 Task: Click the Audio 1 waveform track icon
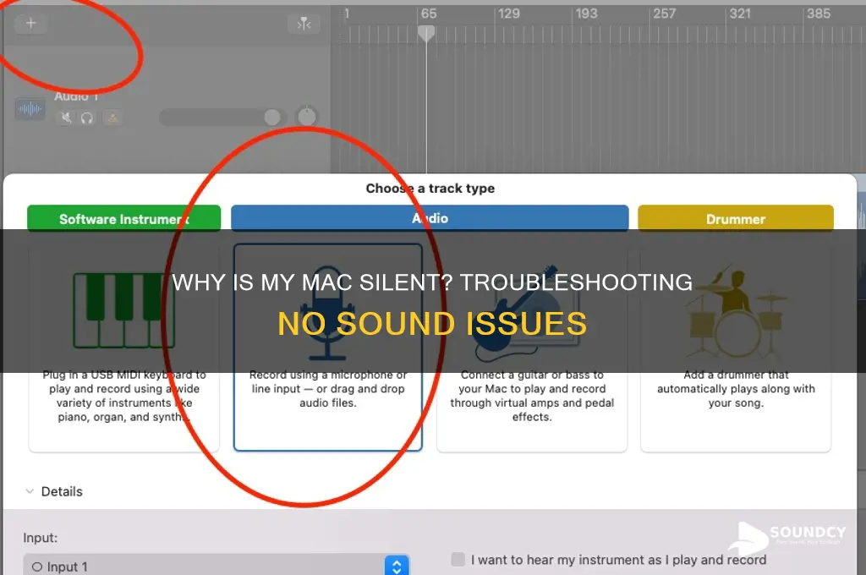point(30,109)
